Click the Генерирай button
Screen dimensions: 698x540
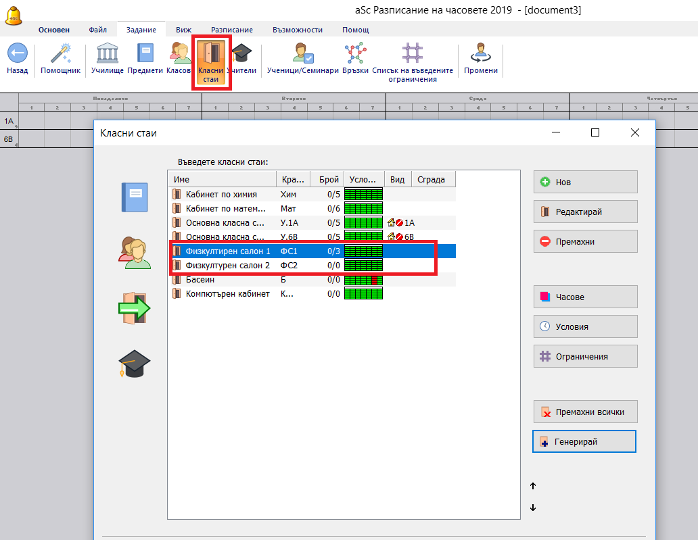(x=585, y=442)
